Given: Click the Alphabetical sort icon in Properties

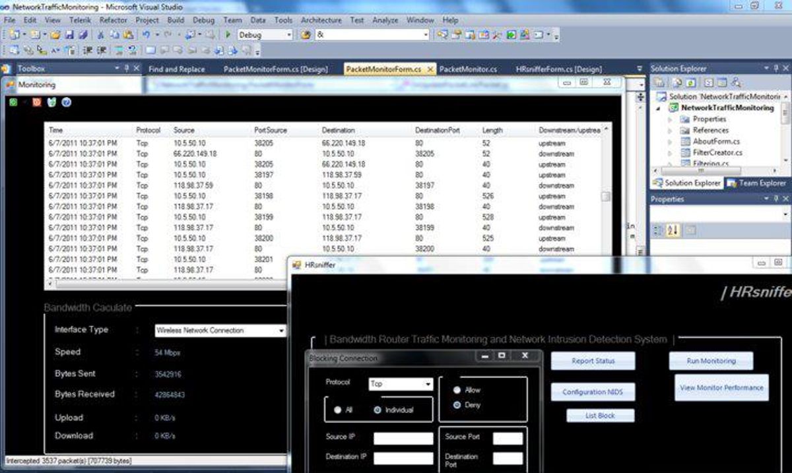Looking at the screenshot, I should pos(674,230).
